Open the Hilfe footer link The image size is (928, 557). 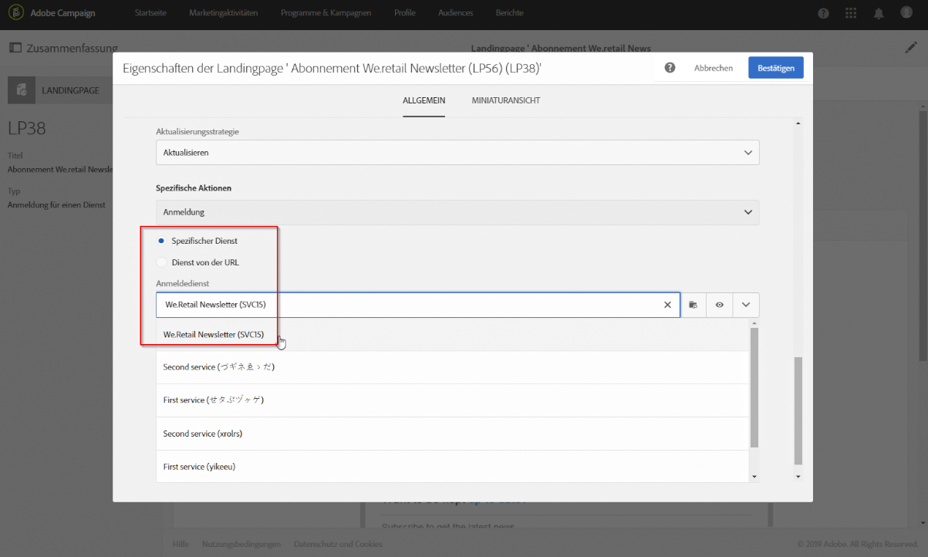coord(181,544)
